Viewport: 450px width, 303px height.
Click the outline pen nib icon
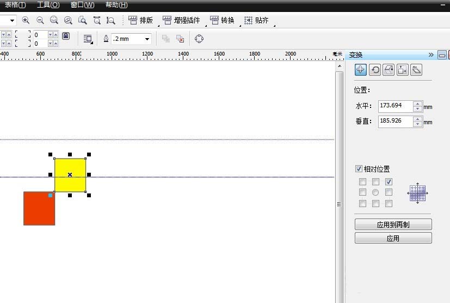(106, 39)
